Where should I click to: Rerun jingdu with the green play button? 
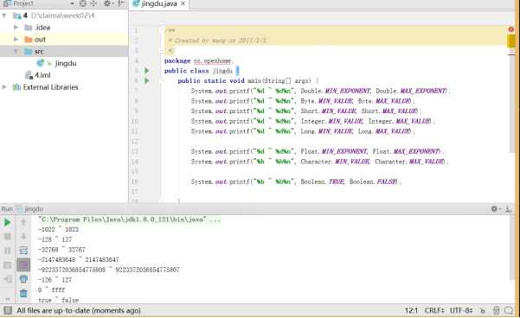[x=7, y=222]
